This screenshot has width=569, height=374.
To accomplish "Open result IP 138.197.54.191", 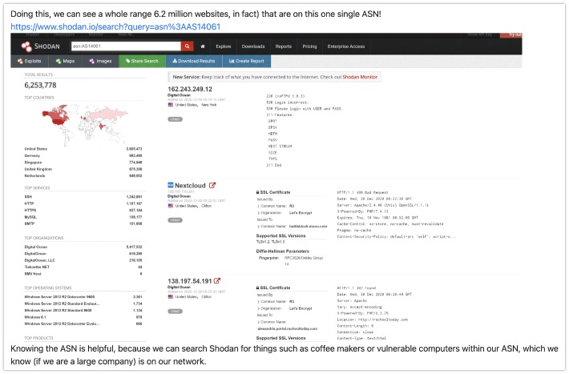I will tap(189, 281).
